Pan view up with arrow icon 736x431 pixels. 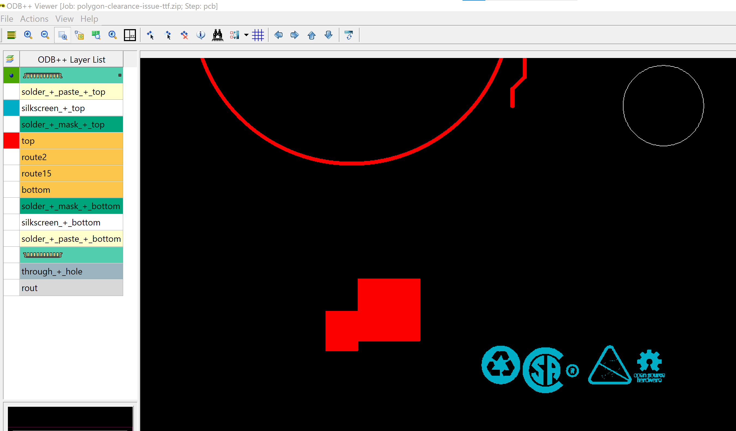point(312,35)
